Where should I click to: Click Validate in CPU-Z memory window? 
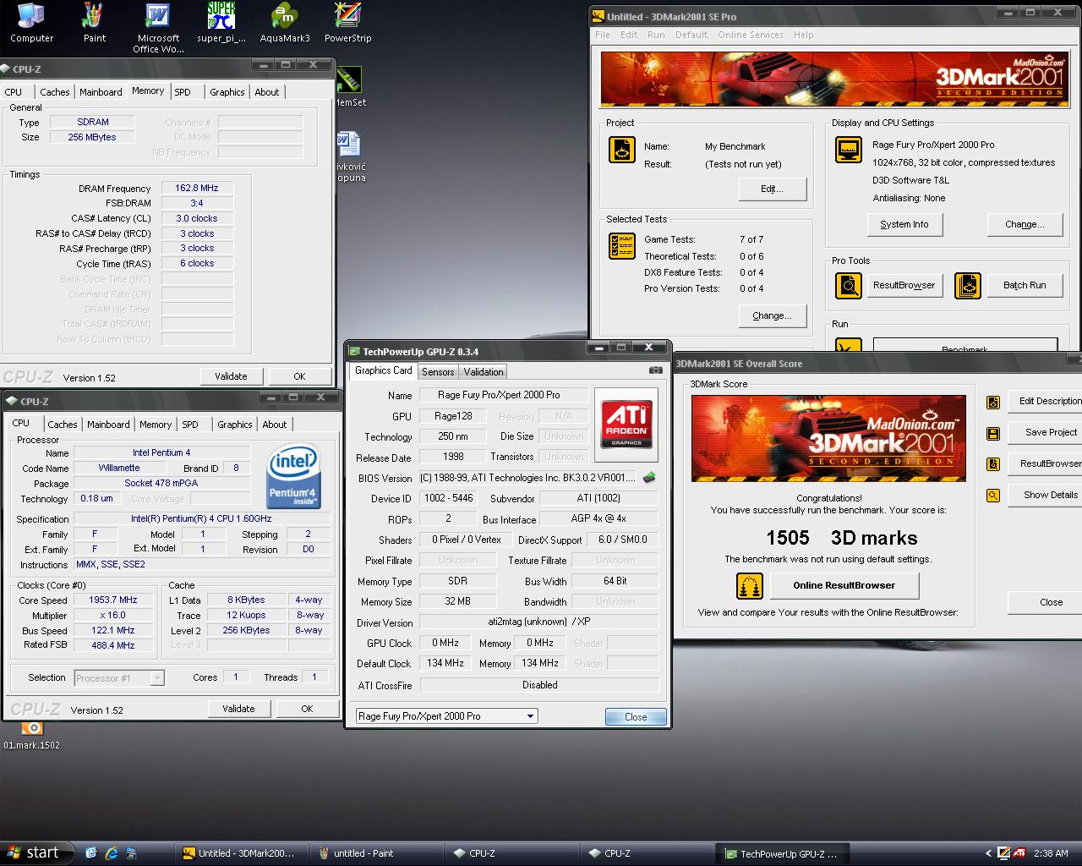pyautogui.click(x=231, y=376)
